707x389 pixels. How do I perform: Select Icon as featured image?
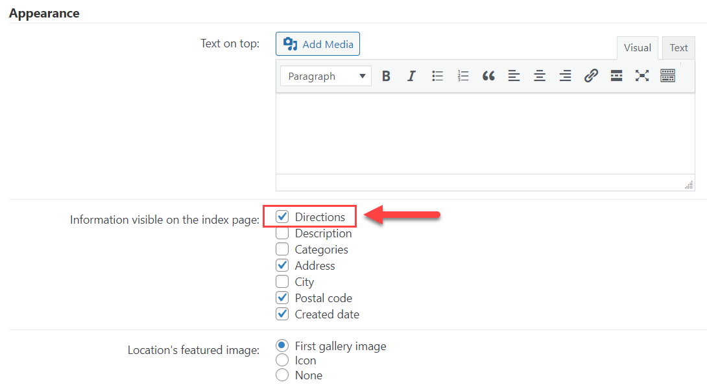[x=282, y=360]
